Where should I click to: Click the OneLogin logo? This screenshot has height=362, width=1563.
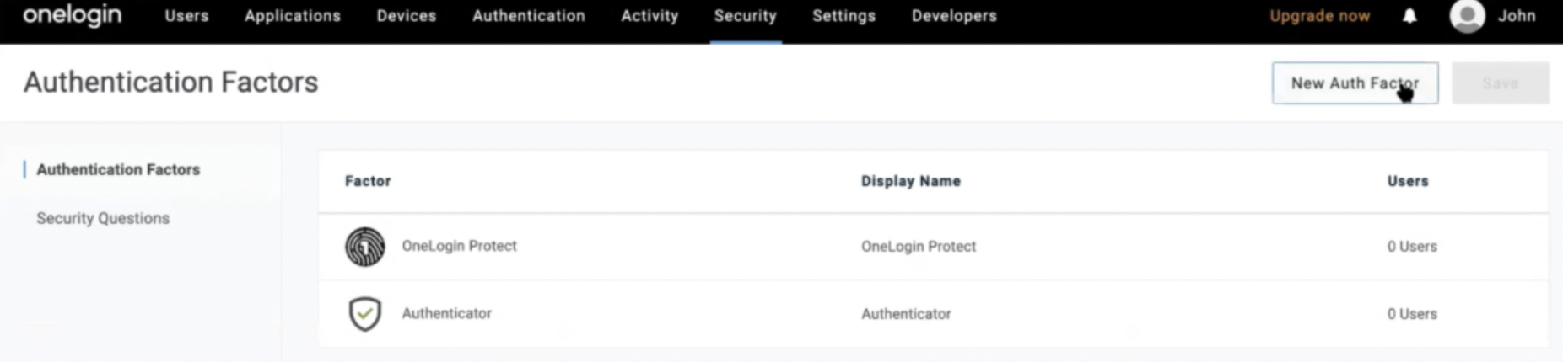pos(73,15)
